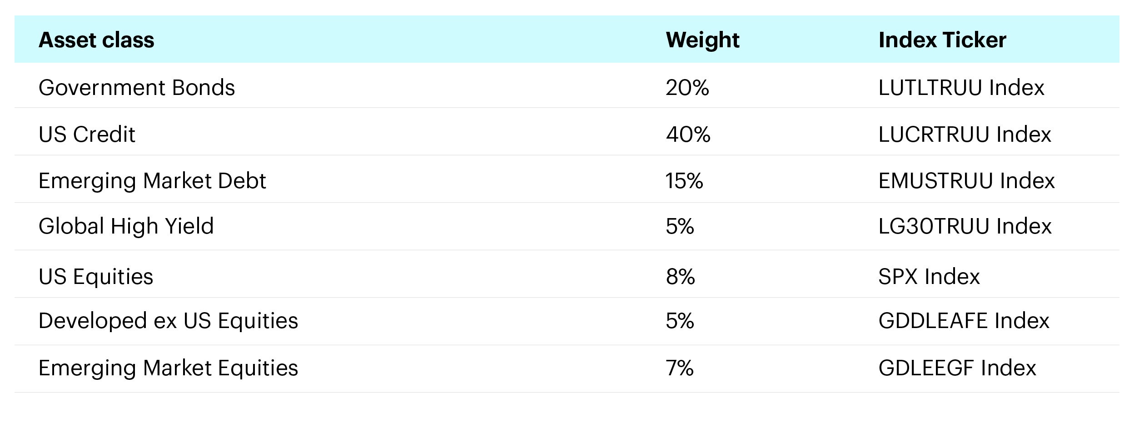The width and height of the screenshot is (1134, 423).
Task: Select the 15% weight cell
Action: 685,181
